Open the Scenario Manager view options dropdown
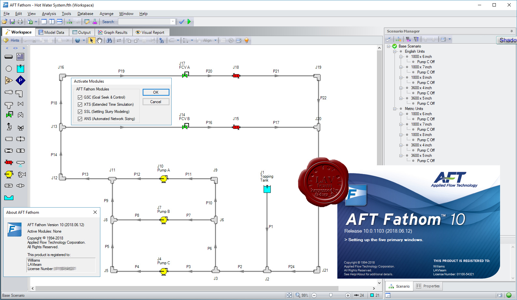This screenshot has height=300, width=517. (450, 39)
